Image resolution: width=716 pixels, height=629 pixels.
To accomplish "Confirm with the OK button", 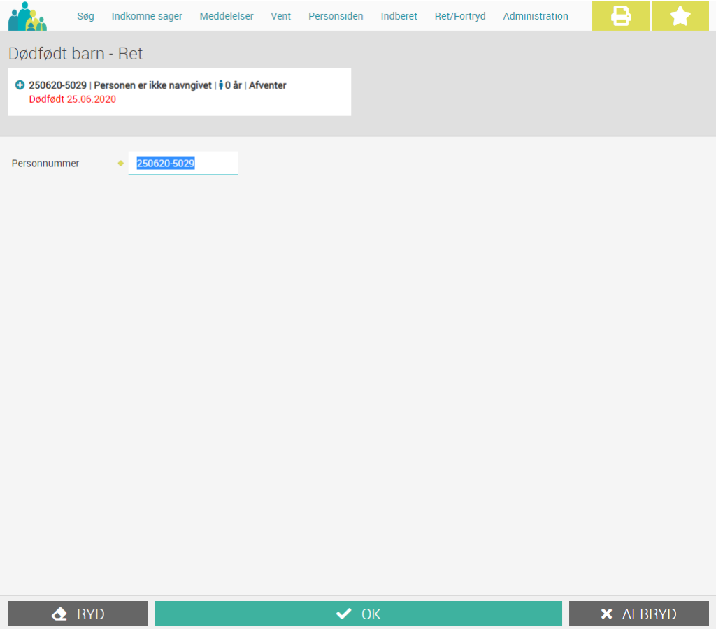I will pyautogui.click(x=359, y=614).
